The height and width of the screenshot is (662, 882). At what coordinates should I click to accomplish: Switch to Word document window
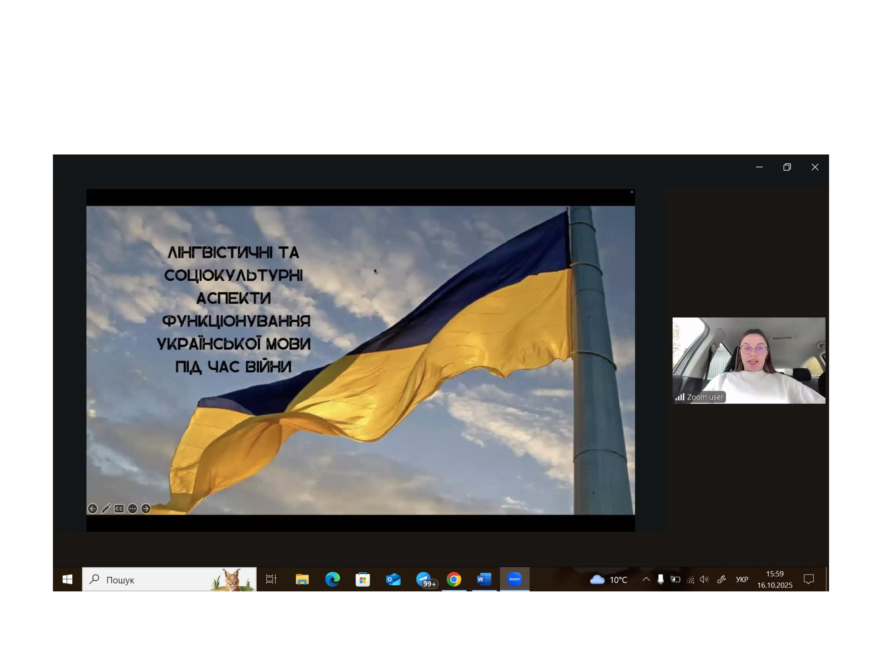click(484, 579)
